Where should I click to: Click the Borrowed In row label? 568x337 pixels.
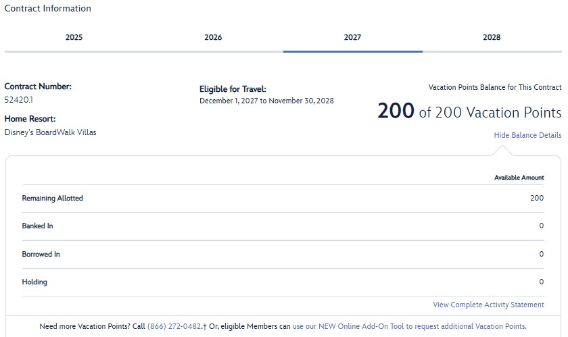point(41,255)
